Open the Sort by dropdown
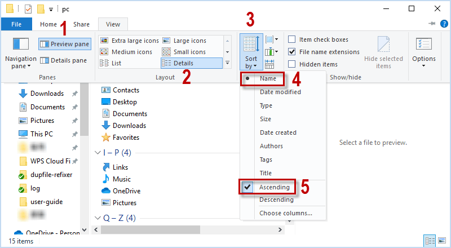 251,52
